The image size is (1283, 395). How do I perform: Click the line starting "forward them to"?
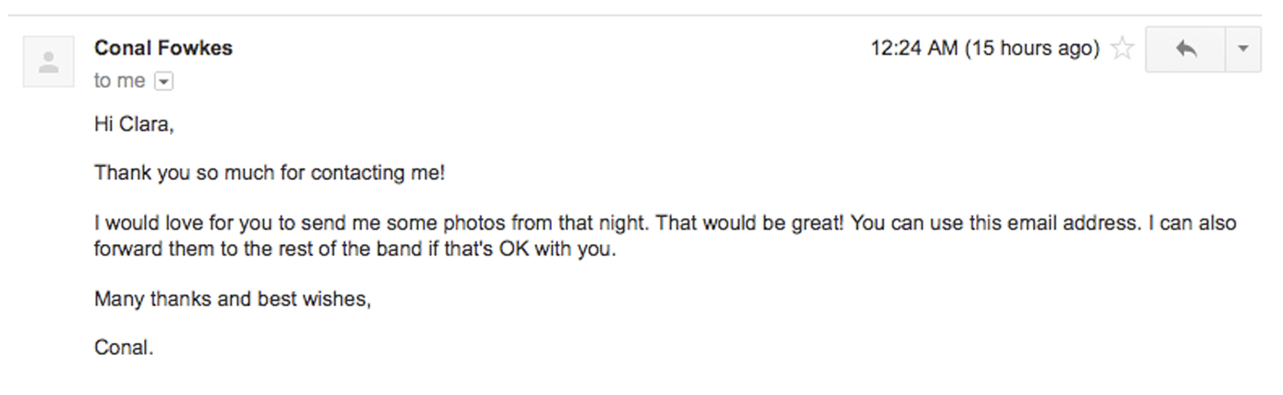(356, 249)
